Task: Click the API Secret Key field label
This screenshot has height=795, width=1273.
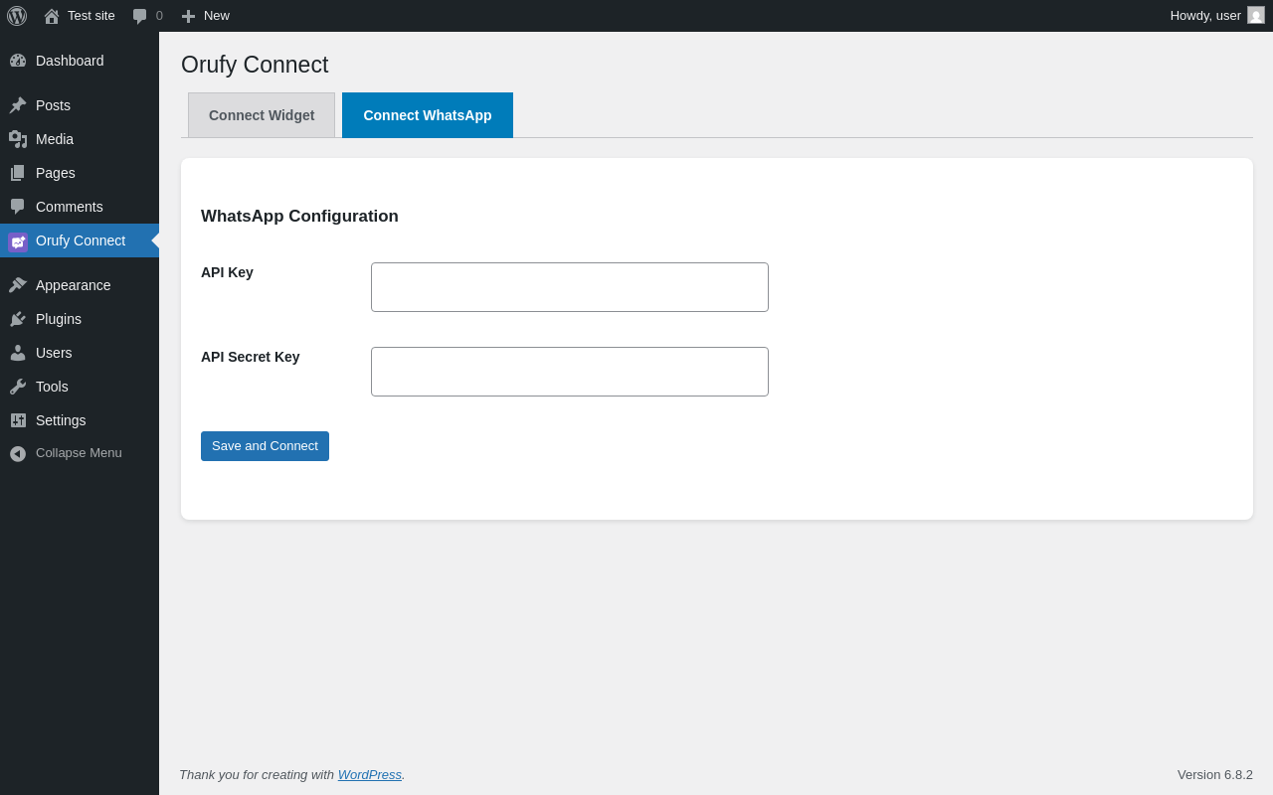Action: click(251, 357)
